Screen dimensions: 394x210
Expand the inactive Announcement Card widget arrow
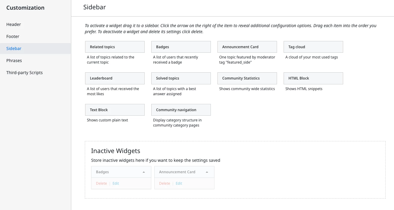pos(207,172)
